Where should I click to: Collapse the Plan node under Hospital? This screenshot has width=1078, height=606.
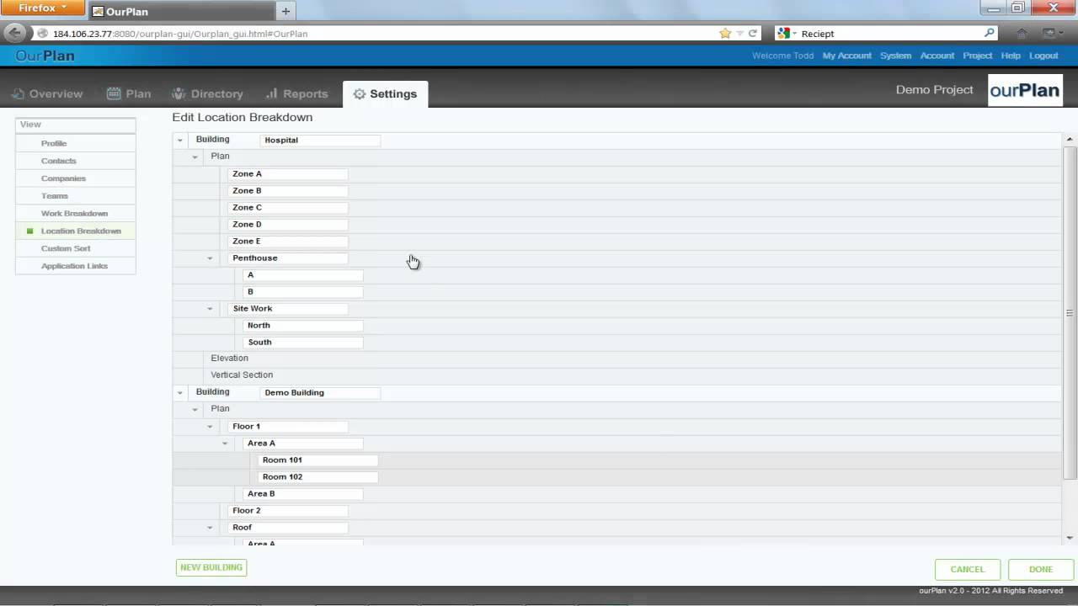(195, 157)
